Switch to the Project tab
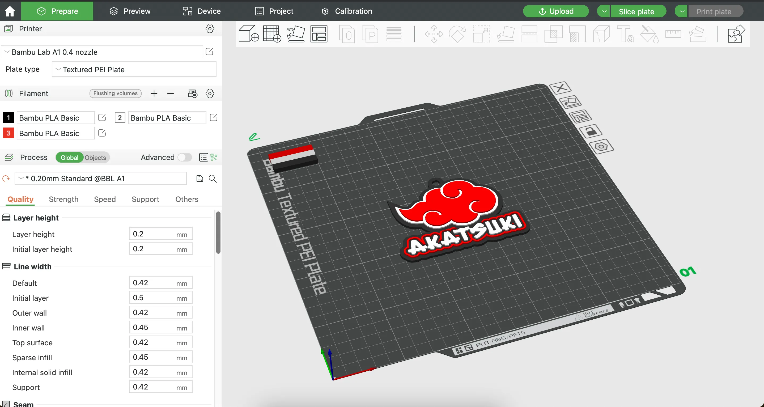The width and height of the screenshot is (764, 407). (274, 11)
